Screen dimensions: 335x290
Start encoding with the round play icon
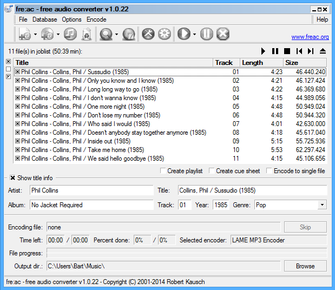point(184,34)
